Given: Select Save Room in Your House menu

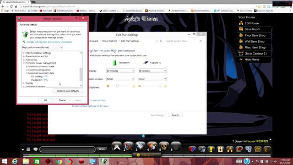Looking at the screenshot, I should 252,29.
